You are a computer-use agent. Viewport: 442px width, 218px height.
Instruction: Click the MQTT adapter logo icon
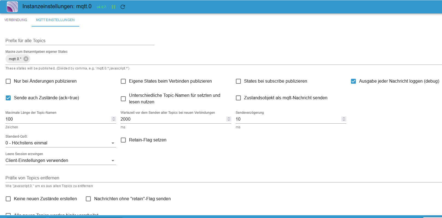point(12,7)
